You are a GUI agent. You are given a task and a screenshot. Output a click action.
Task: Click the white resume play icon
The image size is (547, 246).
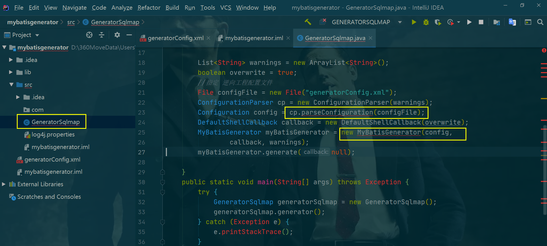(x=469, y=22)
